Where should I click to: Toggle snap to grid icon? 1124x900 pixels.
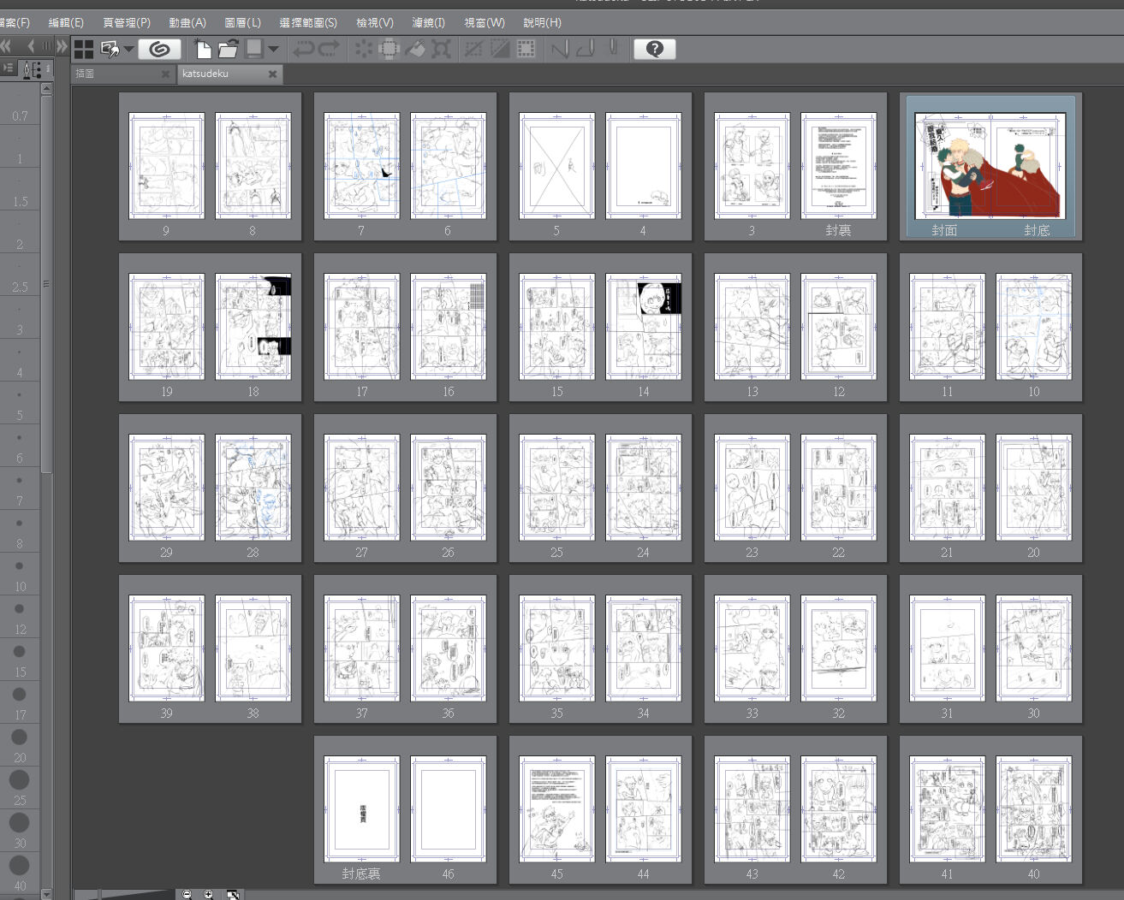(613, 49)
